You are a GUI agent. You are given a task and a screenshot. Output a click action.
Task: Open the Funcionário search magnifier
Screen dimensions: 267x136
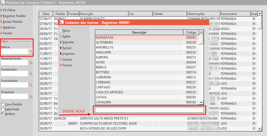(31, 85)
